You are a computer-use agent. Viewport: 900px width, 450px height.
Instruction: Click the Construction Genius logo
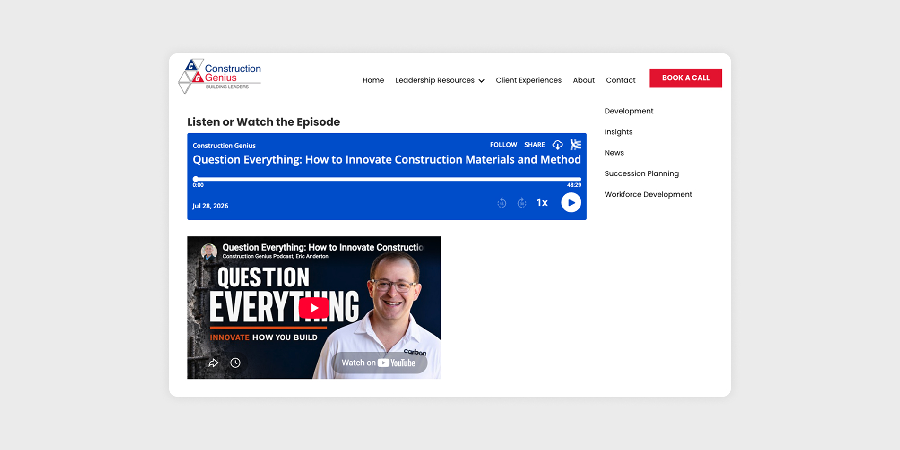point(220,76)
